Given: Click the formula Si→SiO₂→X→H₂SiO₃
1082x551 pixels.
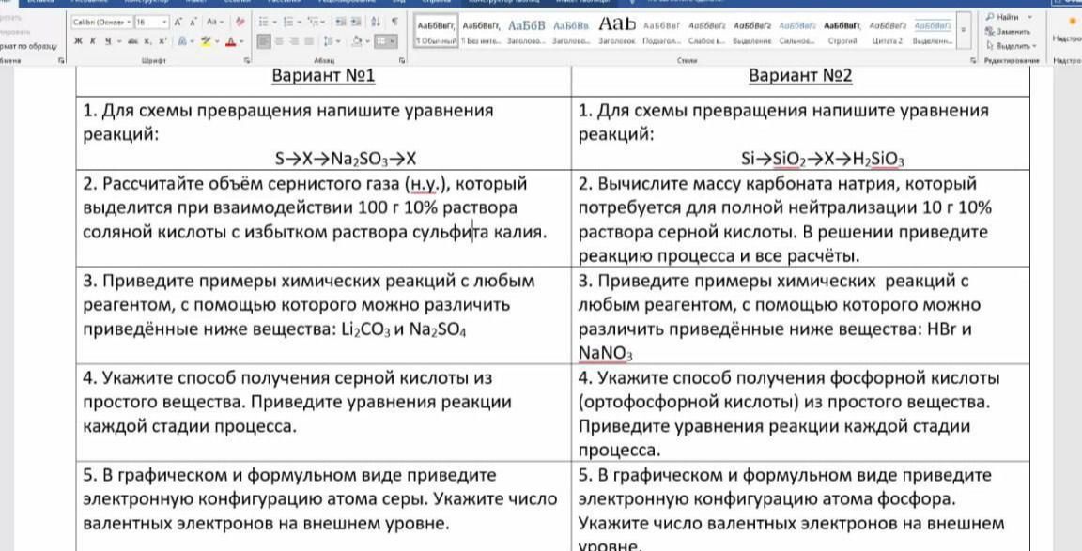Looking at the screenshot, I should (x=823, y=160).
